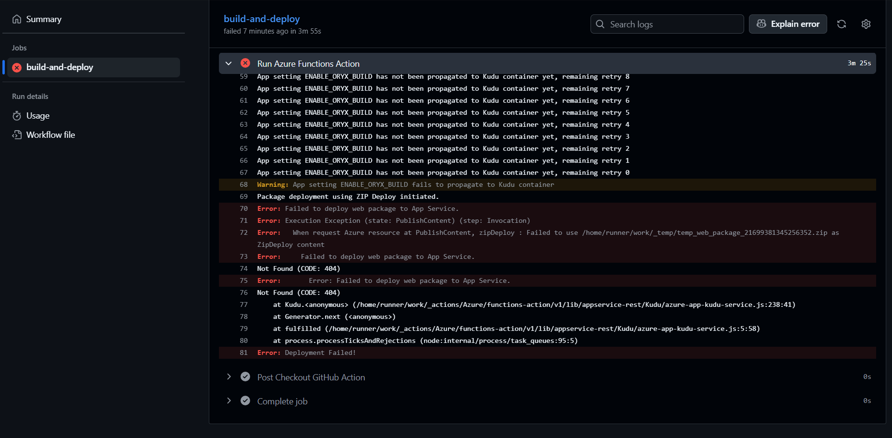The height and width of the screenshot is (438, 892).
Task: Click line number 70 in the error log
Action: pyautogui.click(x=243, y=208)
